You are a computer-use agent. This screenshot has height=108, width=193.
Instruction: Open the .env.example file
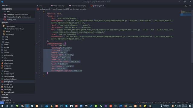coord(8,61)
